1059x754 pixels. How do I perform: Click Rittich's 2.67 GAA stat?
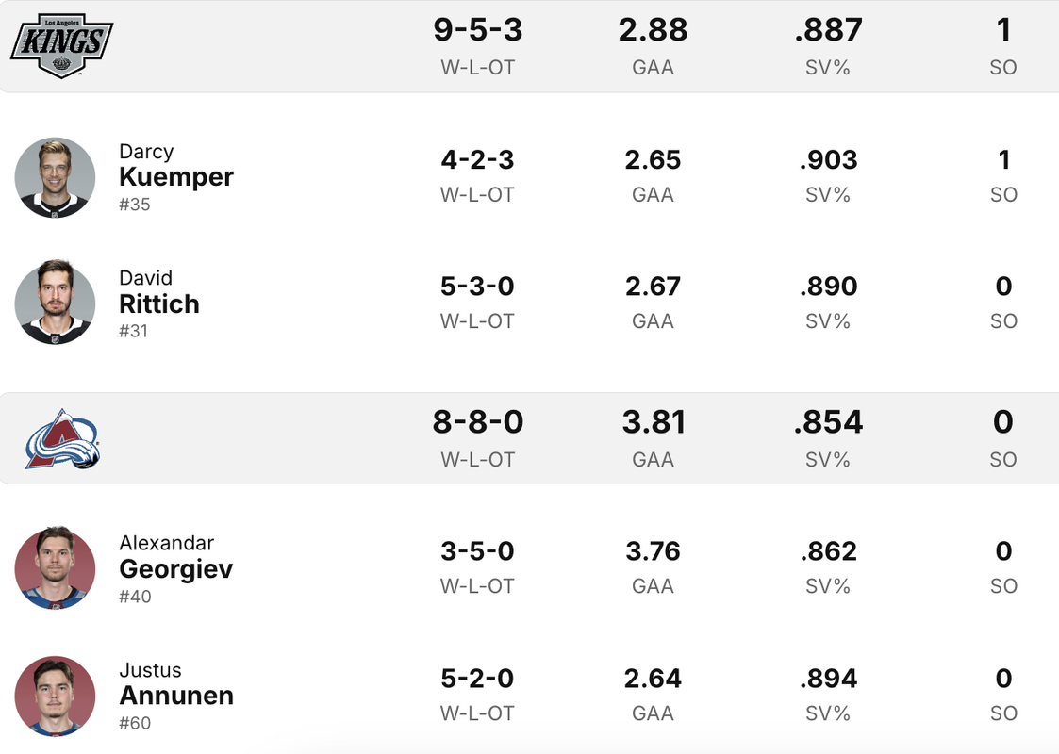(653, 287)
